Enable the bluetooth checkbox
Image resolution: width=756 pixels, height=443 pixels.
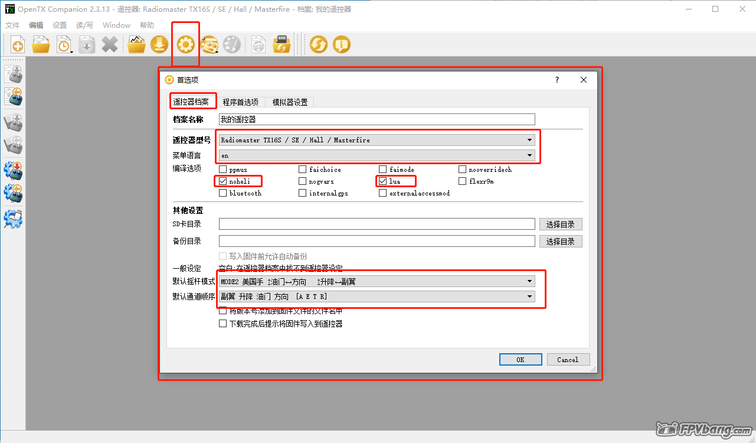point(223,193)
